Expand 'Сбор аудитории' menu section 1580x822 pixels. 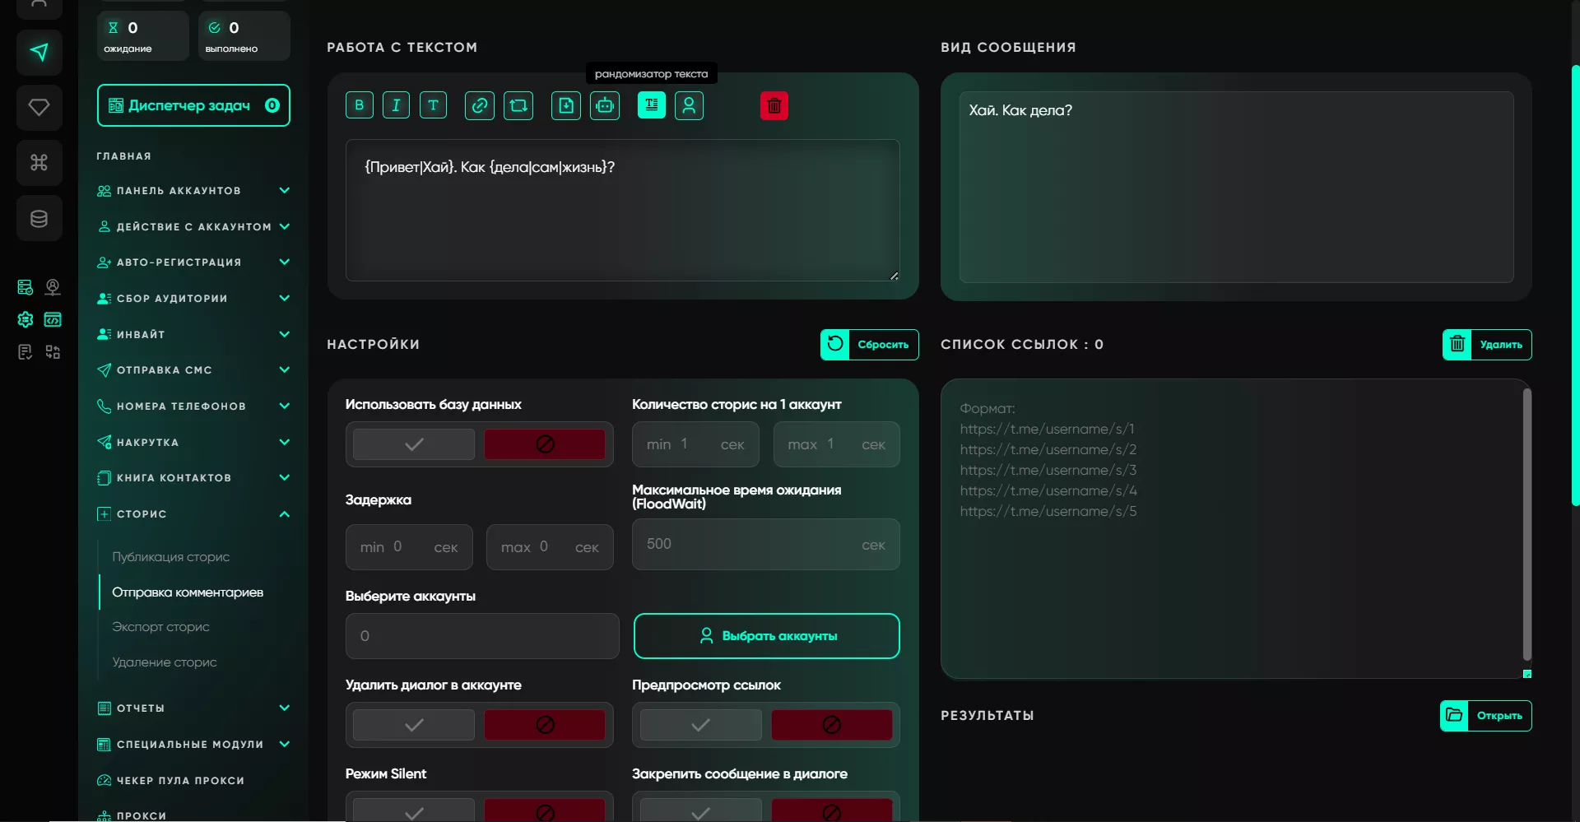click(x=193, y=299)
